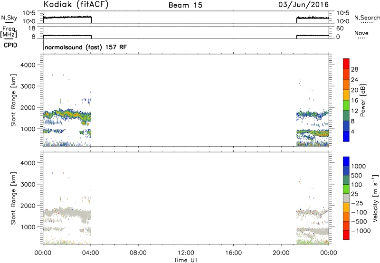Select the light green segment of the velocity colorbar
The height and width of the screenshot is (263, 380).
click(x=346, y=189)
